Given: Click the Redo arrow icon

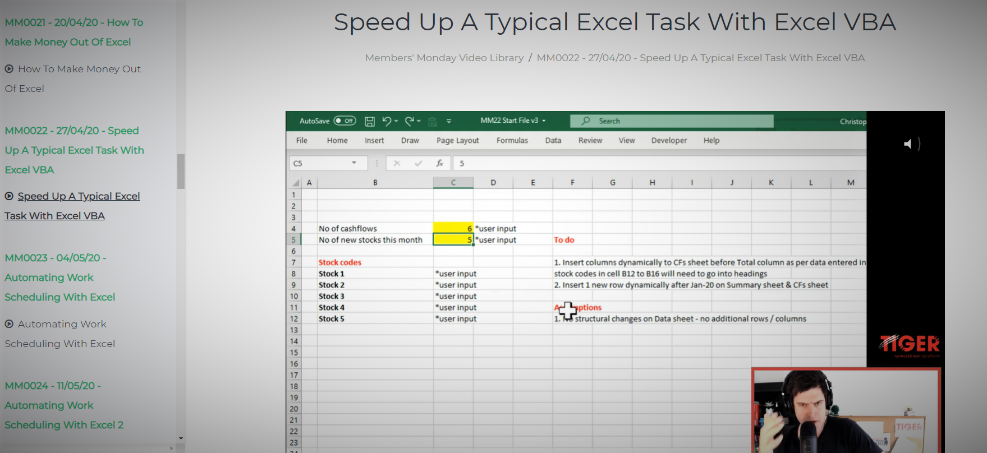Looking at the screenshot, I should (410, 121).
